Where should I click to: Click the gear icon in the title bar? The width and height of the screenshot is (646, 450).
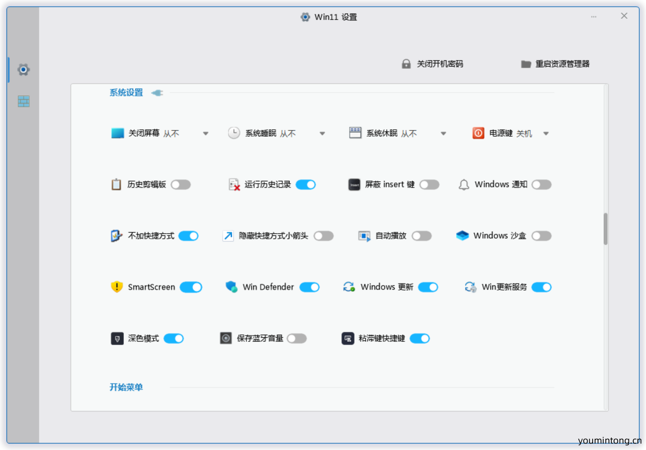tap(305, 17)
